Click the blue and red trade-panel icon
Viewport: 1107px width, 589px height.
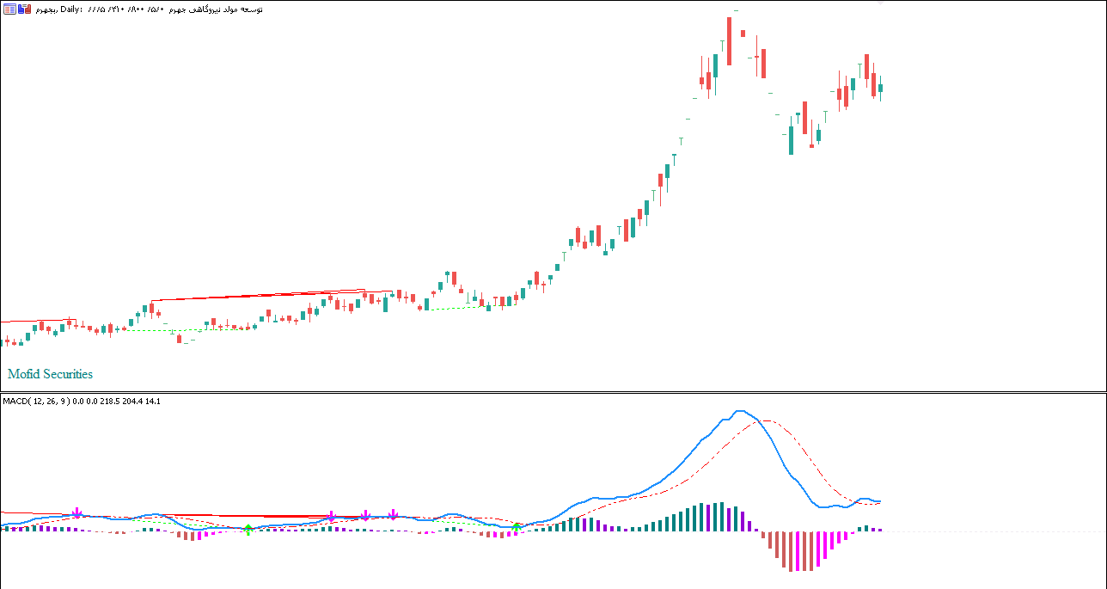coord(24,9)
